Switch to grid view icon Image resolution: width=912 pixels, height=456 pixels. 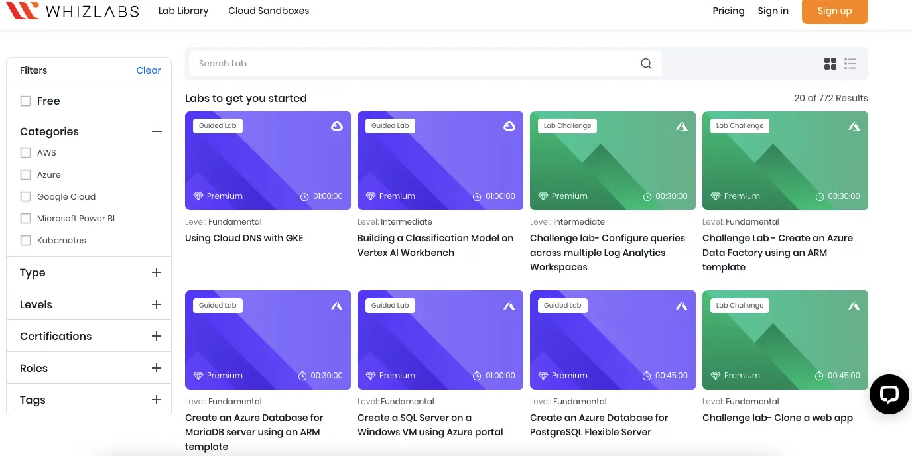click(x=830, y=64)
